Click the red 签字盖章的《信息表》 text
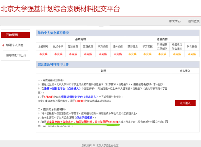The height and width of the screenshot is (147, 201). click(60, 122)
